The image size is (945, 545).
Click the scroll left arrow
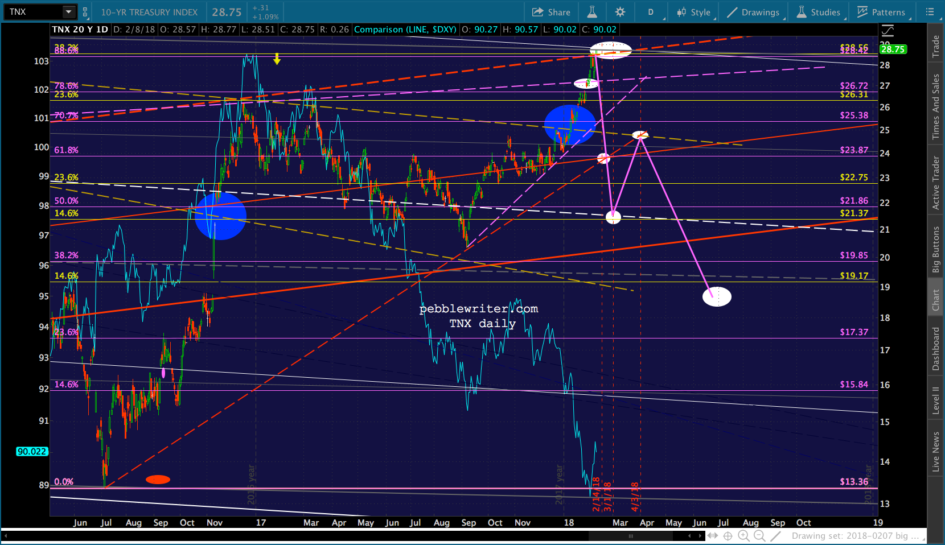pos(691,536)
